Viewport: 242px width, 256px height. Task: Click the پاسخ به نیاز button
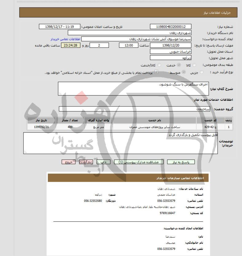point(181,162)
